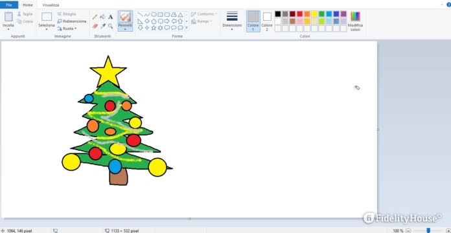Viewport: 451px width, 233px height.
Task: Choose the Eraser tool
Action: pos(95,26)
